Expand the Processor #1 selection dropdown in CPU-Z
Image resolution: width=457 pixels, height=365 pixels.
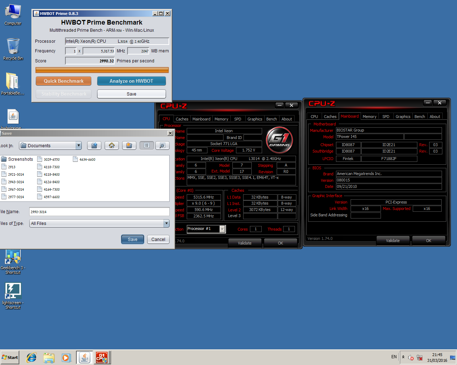[222, 229]
